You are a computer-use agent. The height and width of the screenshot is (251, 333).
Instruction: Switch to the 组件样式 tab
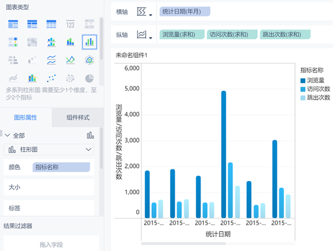pos(77,117)
